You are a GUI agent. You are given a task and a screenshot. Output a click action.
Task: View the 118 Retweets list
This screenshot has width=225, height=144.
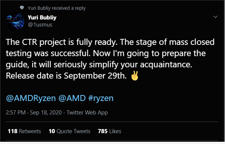[x=24, y=131]
